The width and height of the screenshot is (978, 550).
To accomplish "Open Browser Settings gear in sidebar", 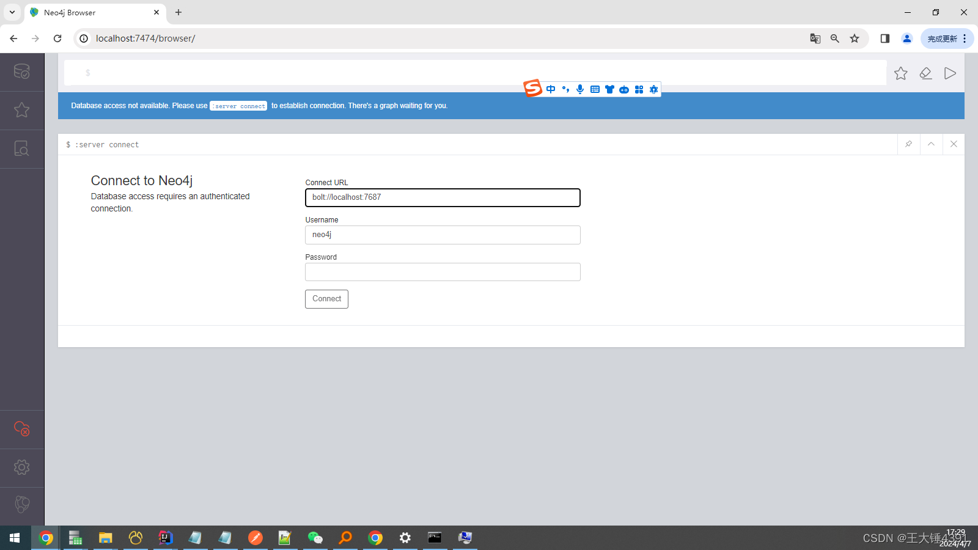I will tap(22, 468).
